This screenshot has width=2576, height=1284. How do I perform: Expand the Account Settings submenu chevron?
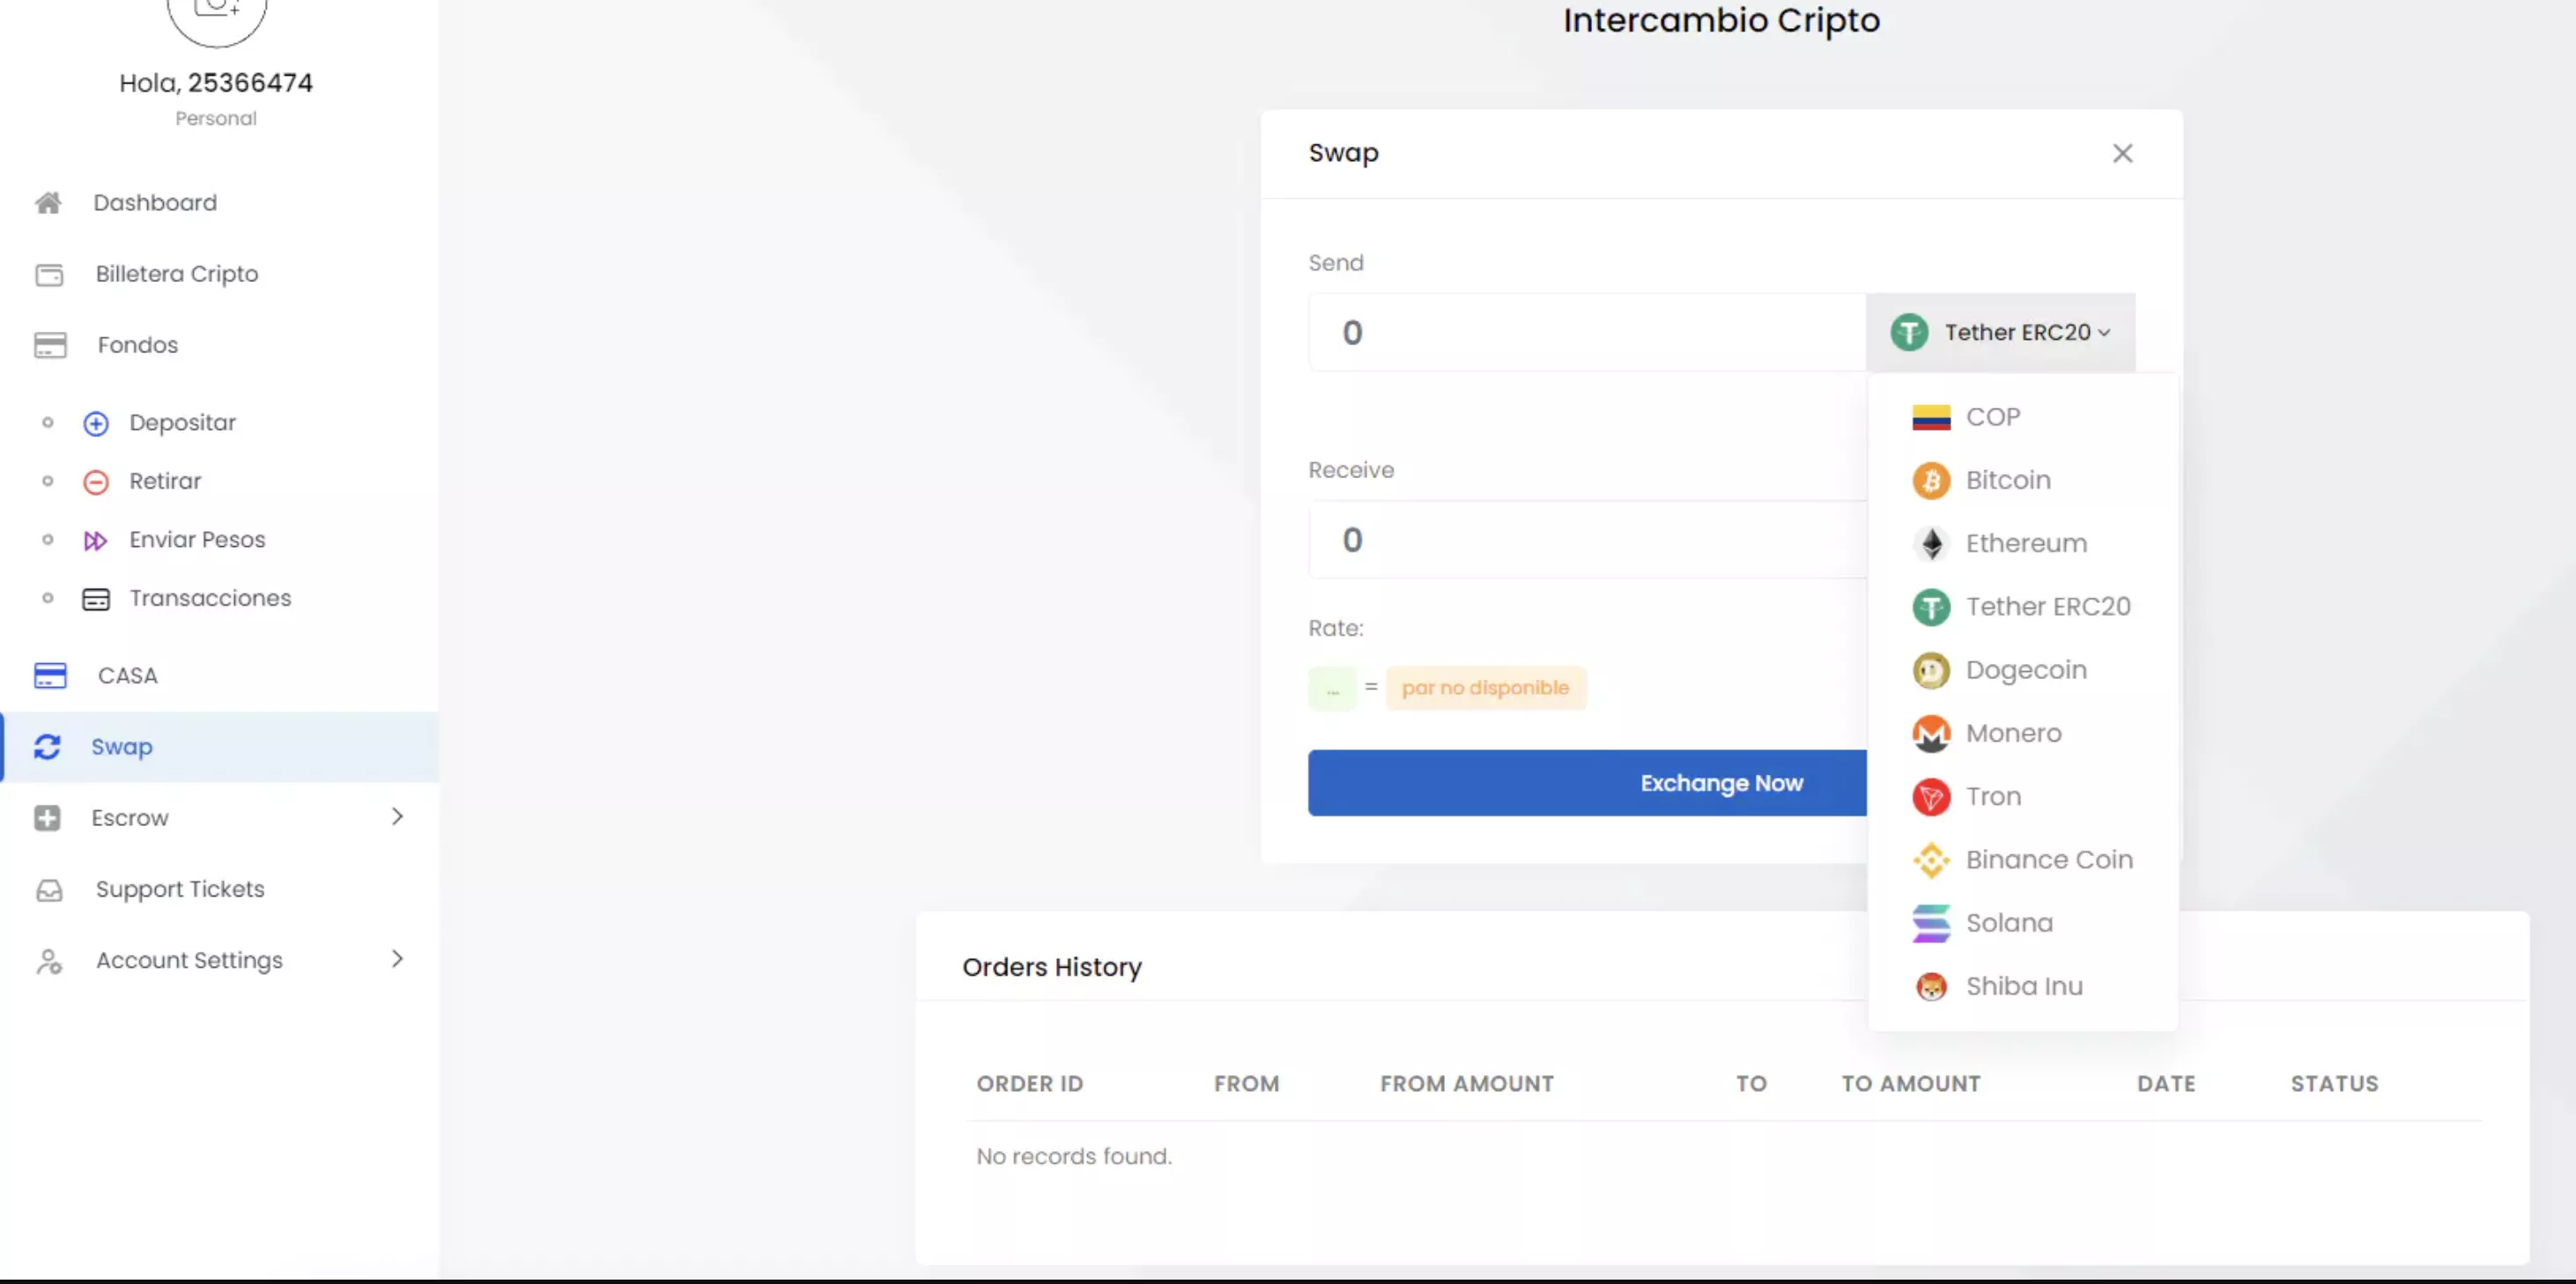coord(397,959)
